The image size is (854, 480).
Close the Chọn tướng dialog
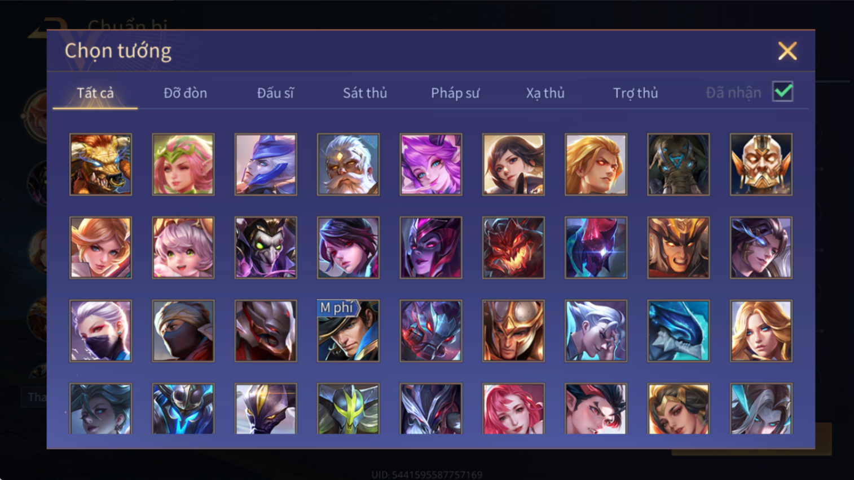coord(787,51)
